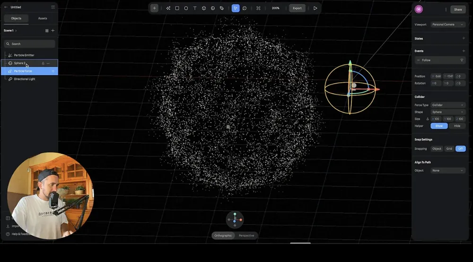Open the Help & Feedback link

[18, 234]
